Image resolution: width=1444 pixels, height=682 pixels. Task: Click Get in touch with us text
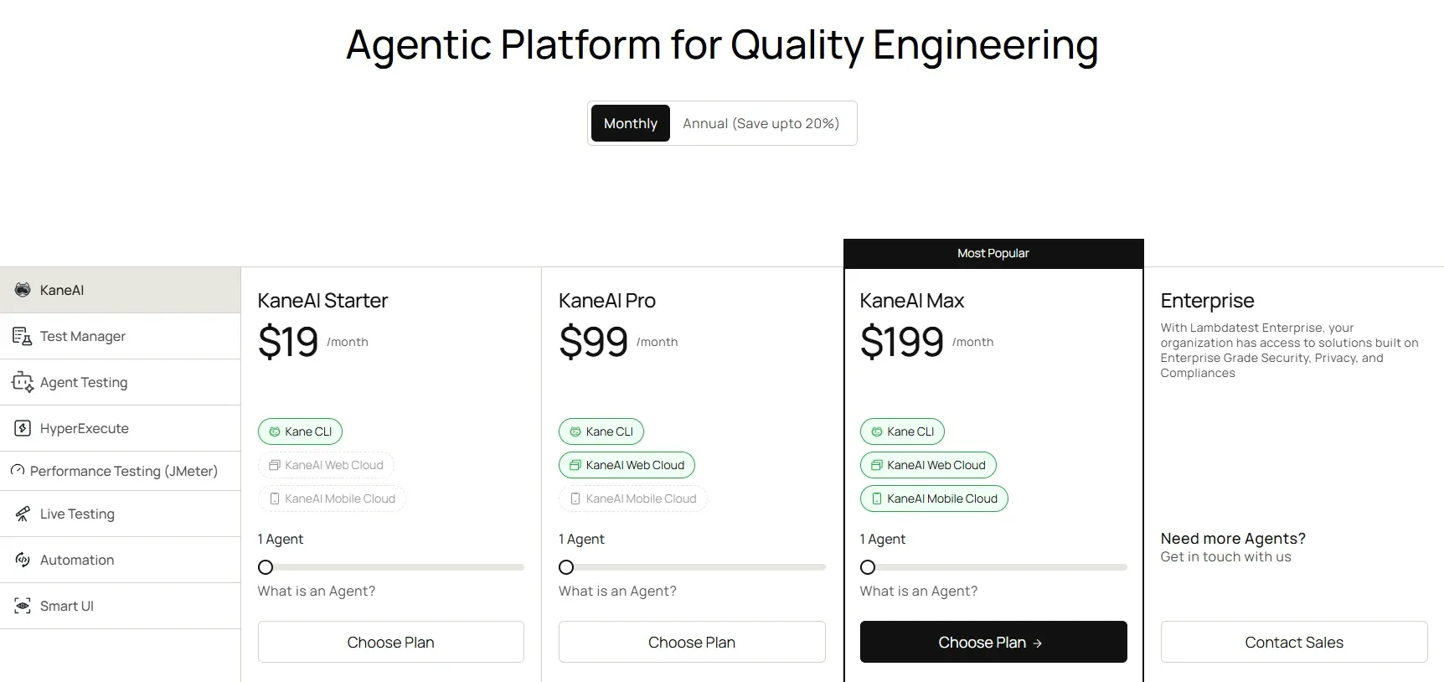pos(1225,557)
